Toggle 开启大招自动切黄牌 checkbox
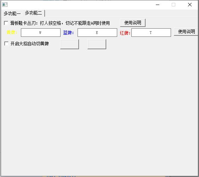199x177 pixels. point(6,44)
